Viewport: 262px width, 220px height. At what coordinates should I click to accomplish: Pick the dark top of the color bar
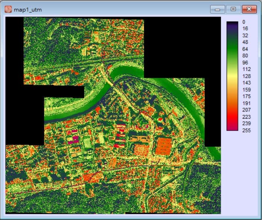click(232, 24)
